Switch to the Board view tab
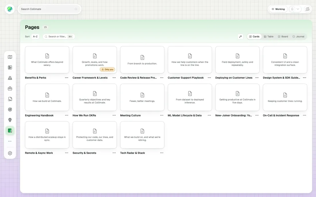316x197 pixels. (283, 37)
